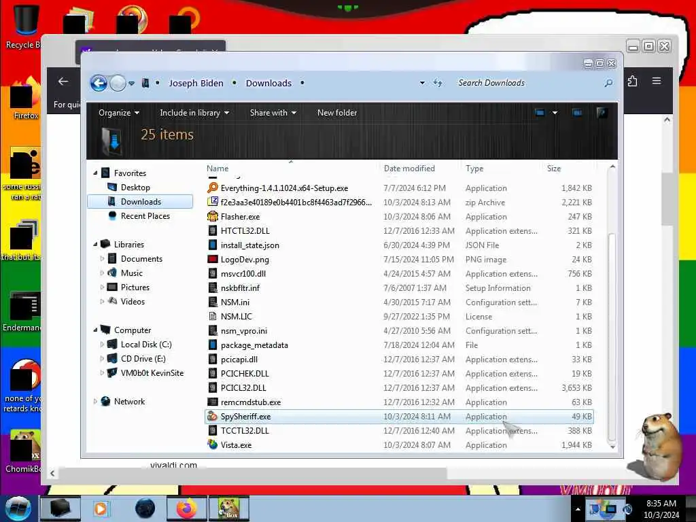Select package_metadata file name
This screenshot has height=522, width=696.
point(254,345)
